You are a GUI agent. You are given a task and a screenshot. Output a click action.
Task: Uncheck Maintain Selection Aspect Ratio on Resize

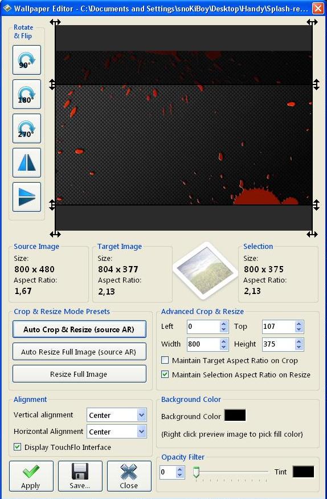point(165,375)
